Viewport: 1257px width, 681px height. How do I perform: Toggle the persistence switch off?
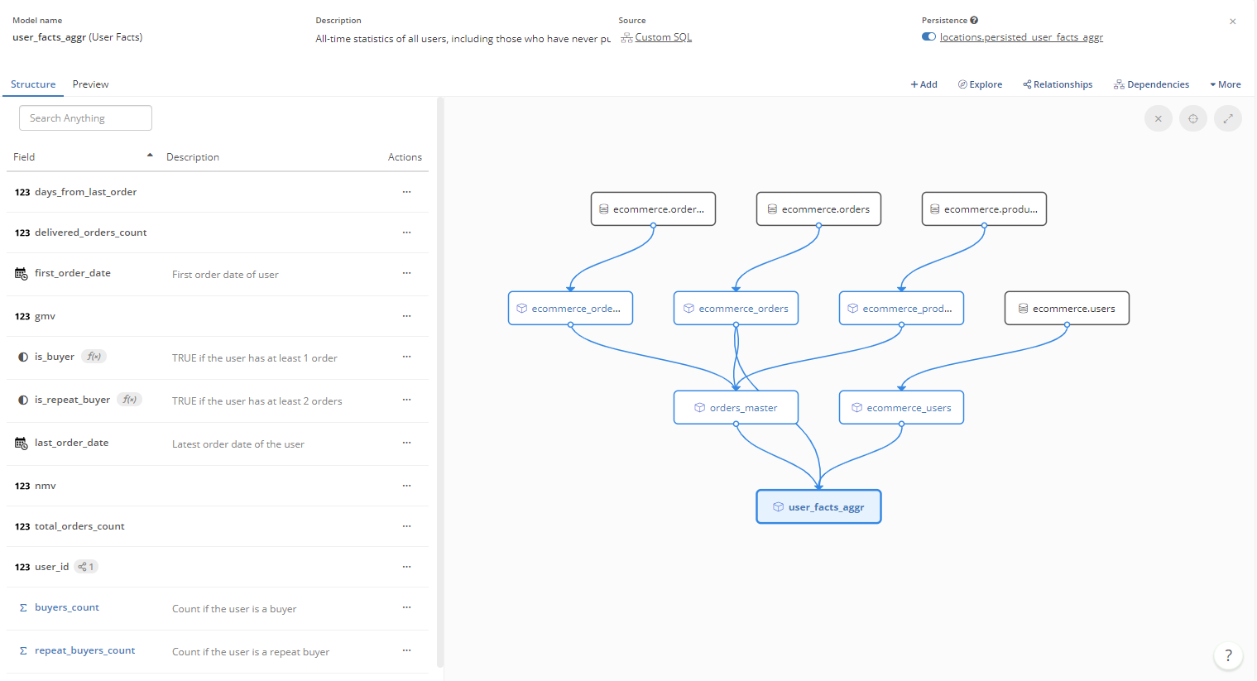pos(928,37)
